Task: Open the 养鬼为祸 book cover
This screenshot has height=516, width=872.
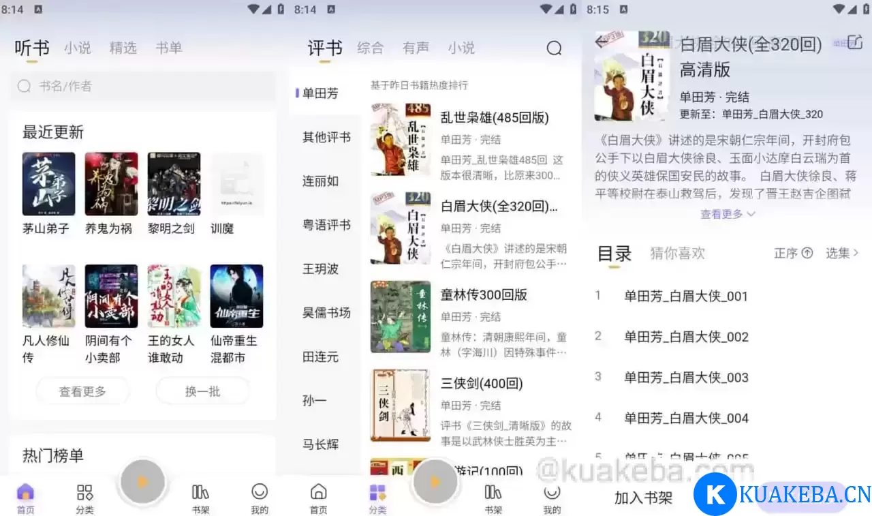Action: [x=111, y=184]
